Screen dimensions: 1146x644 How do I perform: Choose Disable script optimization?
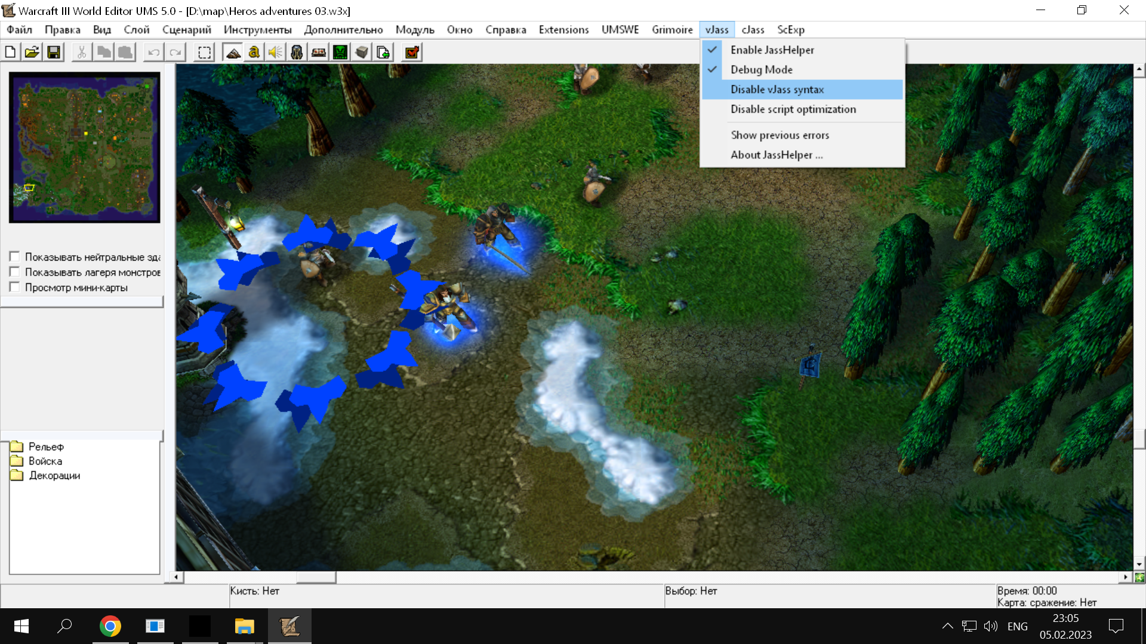coord(802,109)
